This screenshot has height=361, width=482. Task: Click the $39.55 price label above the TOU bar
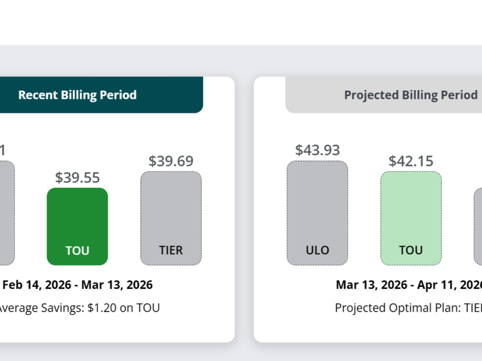[77, 177]
